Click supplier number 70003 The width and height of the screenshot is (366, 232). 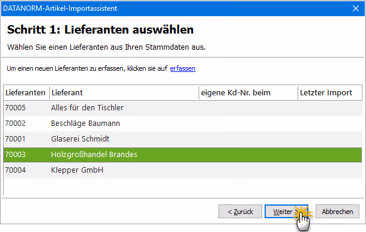[x=16, y=155]
